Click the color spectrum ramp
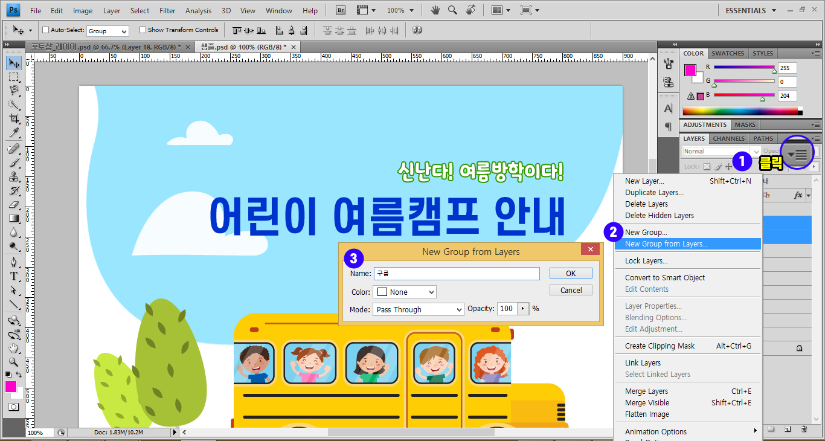Screen dimensions: 825x441 (x=742, y=111)
